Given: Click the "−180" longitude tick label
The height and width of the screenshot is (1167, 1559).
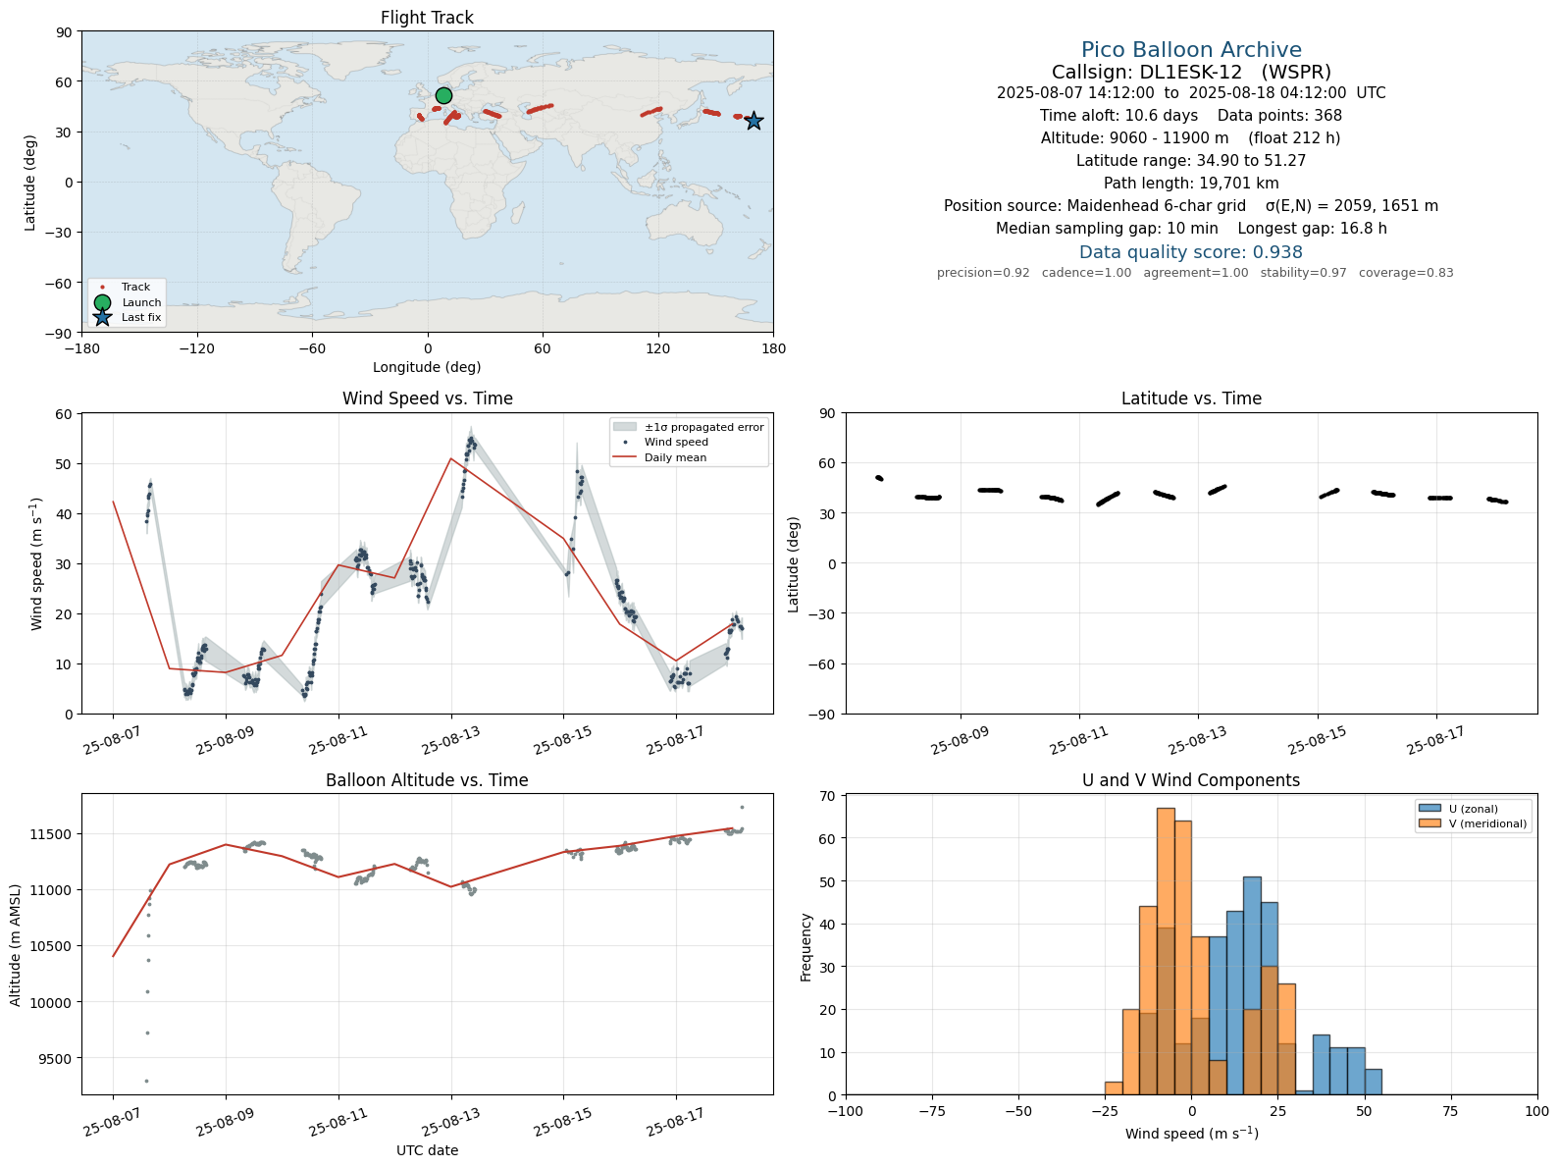Looking at the screenshot, I should coord(81,348).
